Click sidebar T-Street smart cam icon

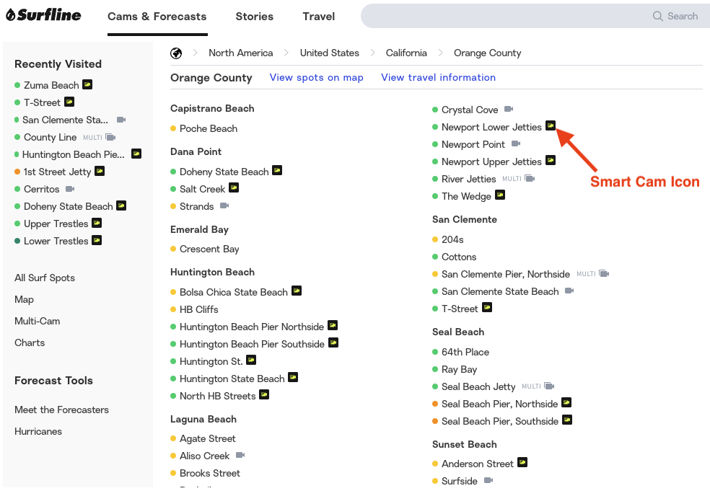pos(69,102)
